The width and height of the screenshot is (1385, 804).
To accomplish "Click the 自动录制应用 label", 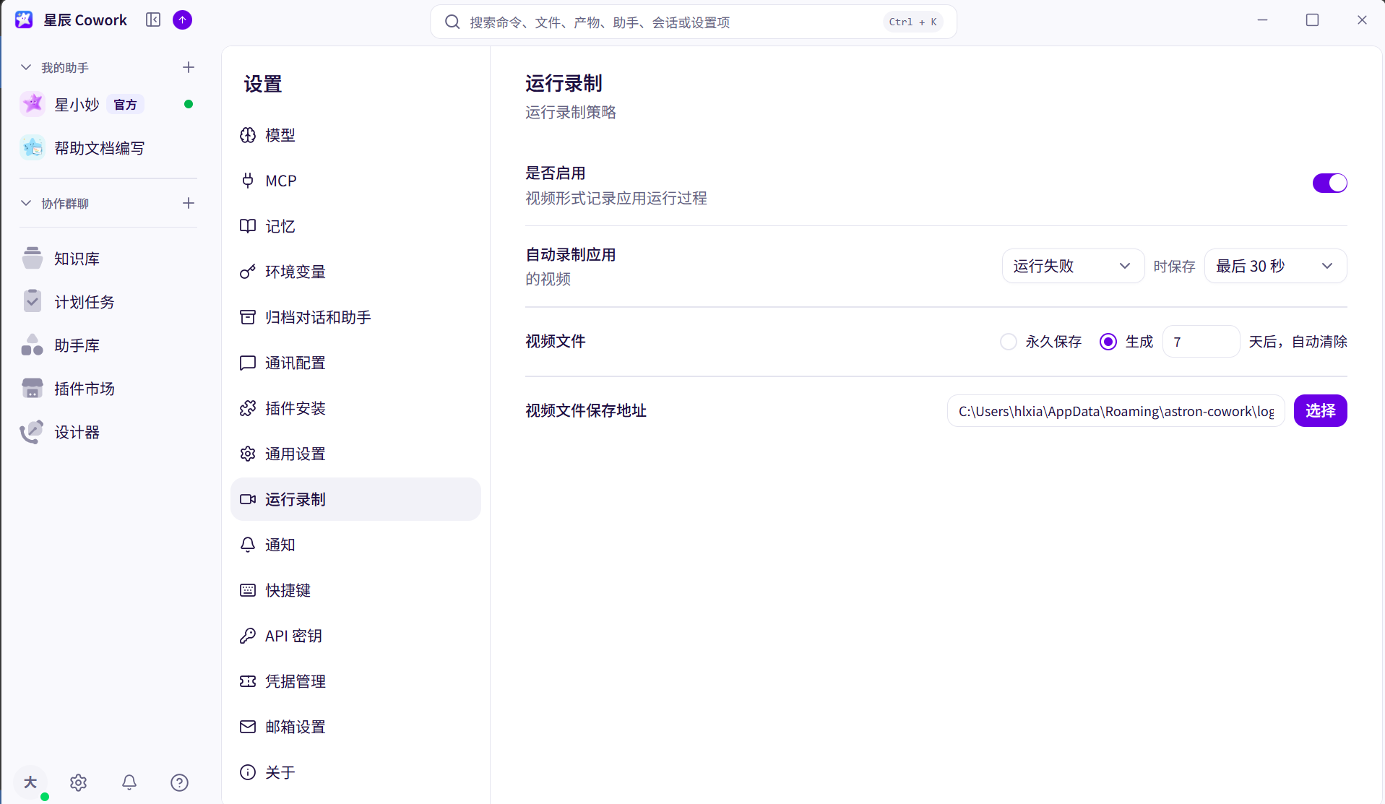I will (x=571, y=254).
